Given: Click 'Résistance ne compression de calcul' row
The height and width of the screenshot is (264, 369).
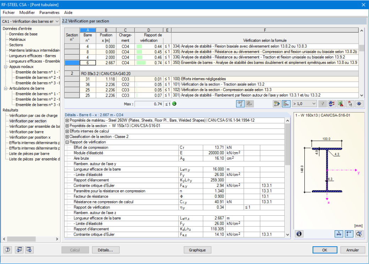Looking at the screenshot, I should pos(174,202).
